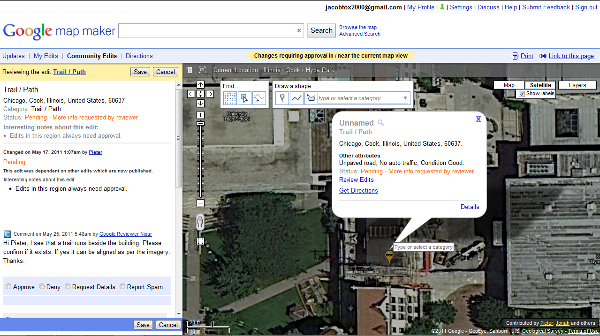The image size is (600, 336).
Task: Open the Advanced Search link
Action: click(x=360, y=34)
